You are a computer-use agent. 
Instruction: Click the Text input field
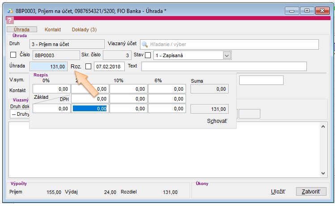coord(224,66)
